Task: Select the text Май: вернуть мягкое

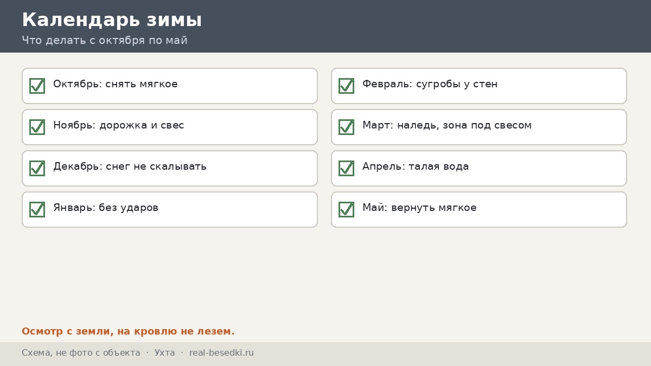Action: [x=419, y=208]
